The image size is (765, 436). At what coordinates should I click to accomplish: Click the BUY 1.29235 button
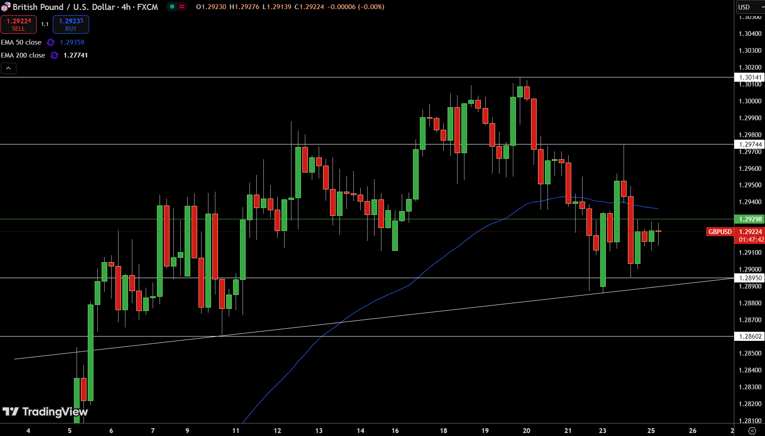tap(71, 24)
